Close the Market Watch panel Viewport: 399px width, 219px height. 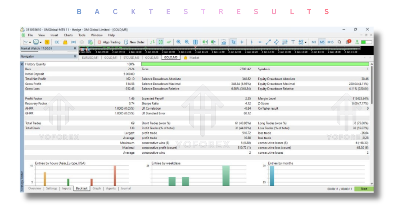coord(75,48)
